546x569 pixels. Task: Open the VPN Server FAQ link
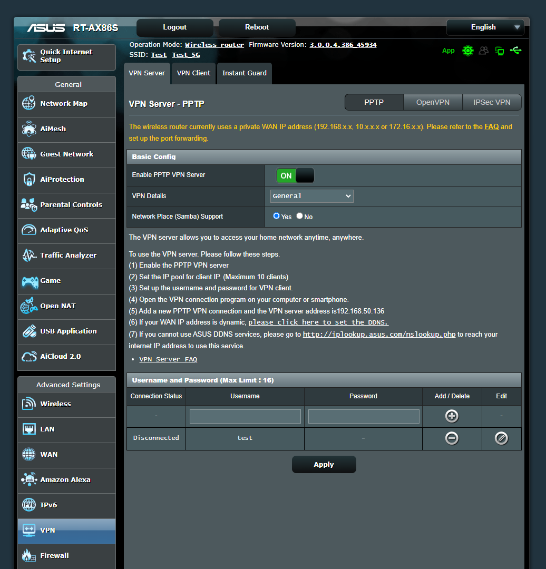[168, 359]
